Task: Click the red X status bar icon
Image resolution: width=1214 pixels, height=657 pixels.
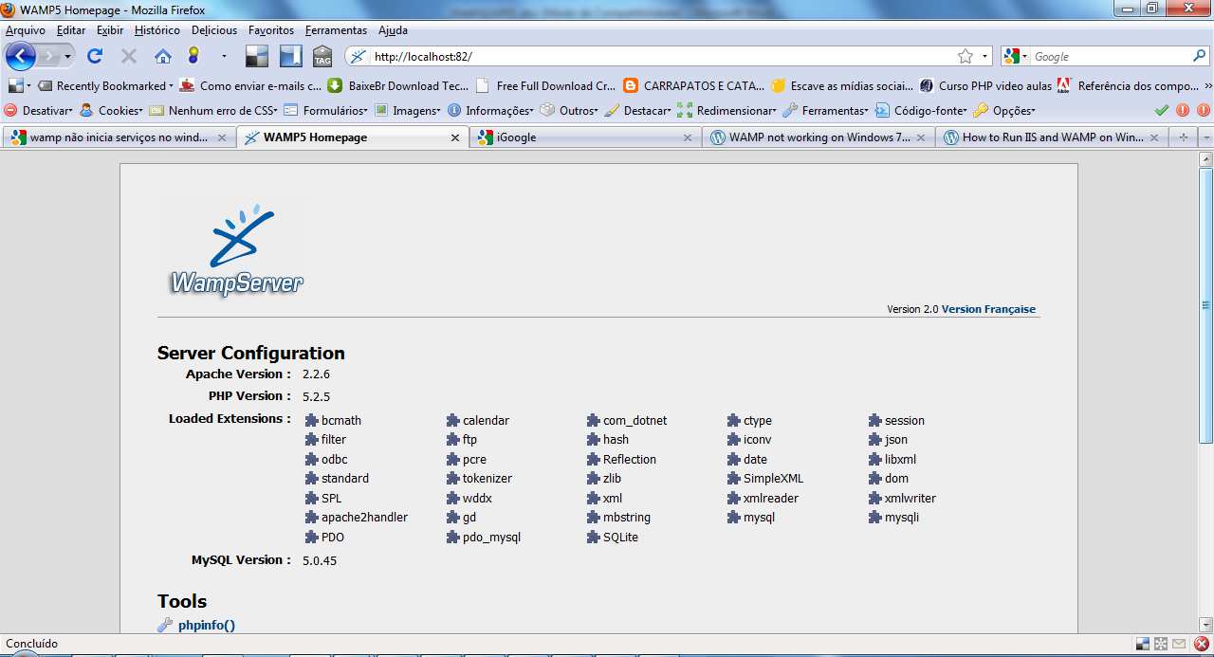Action: click(x=1201, y=644)
